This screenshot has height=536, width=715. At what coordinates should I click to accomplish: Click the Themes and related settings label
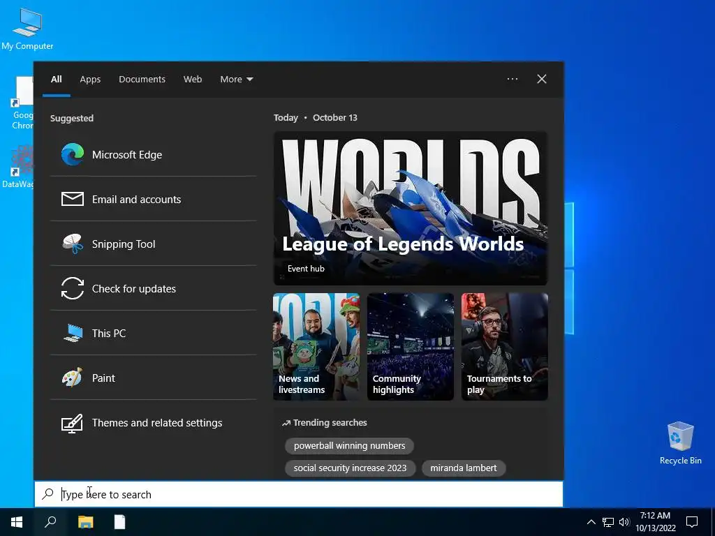coord(157,423)
